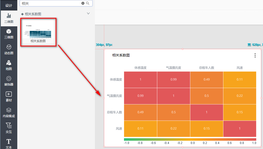Screen dimensions: 263x149
Task: Open the 动态图 dynamic chart category
Action: tap(9, 50)
